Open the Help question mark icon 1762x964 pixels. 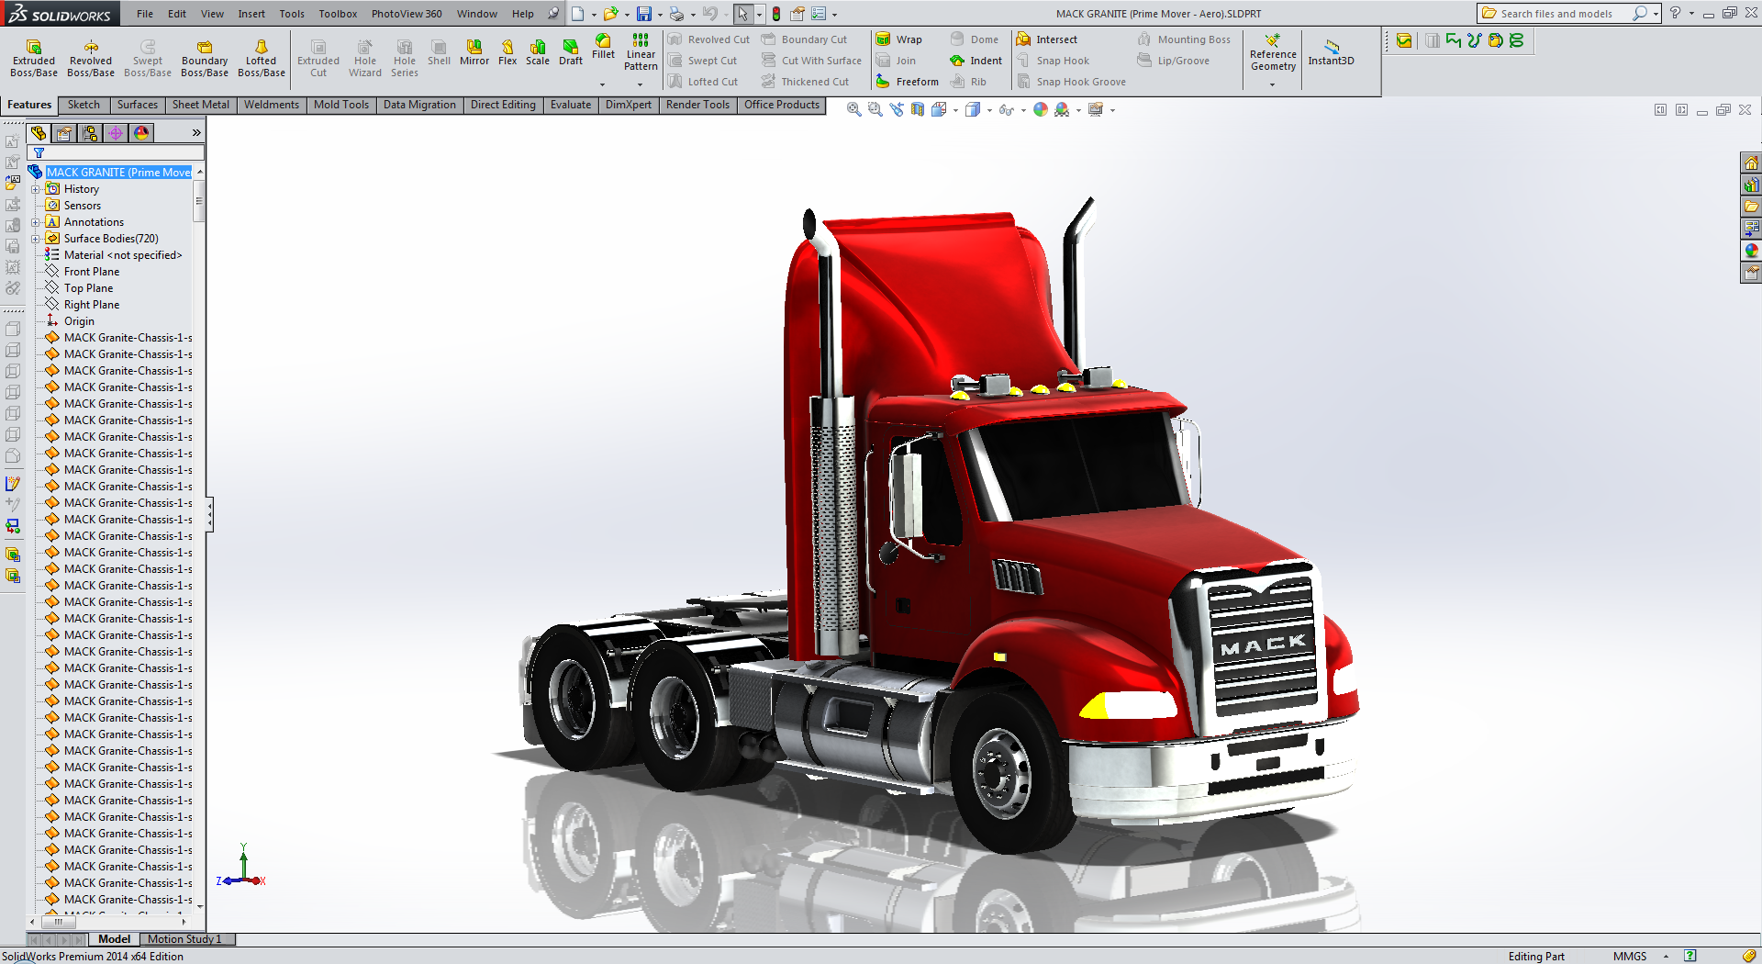click(1675, 14)
